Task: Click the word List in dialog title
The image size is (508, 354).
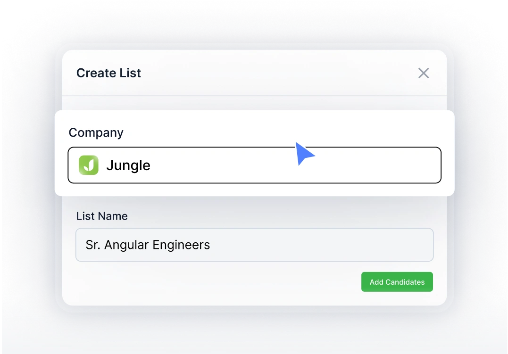Action: coord(130,73)
